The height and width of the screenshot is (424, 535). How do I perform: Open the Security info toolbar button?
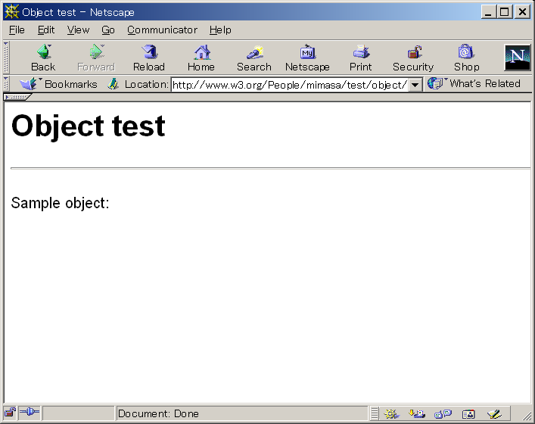click(x=413, y=58)
